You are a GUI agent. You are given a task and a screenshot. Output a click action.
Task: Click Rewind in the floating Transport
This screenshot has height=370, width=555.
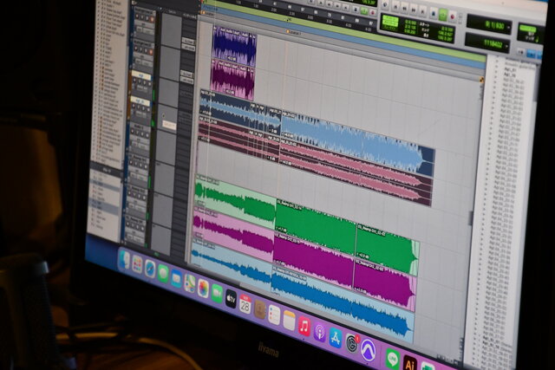[405, 8]
